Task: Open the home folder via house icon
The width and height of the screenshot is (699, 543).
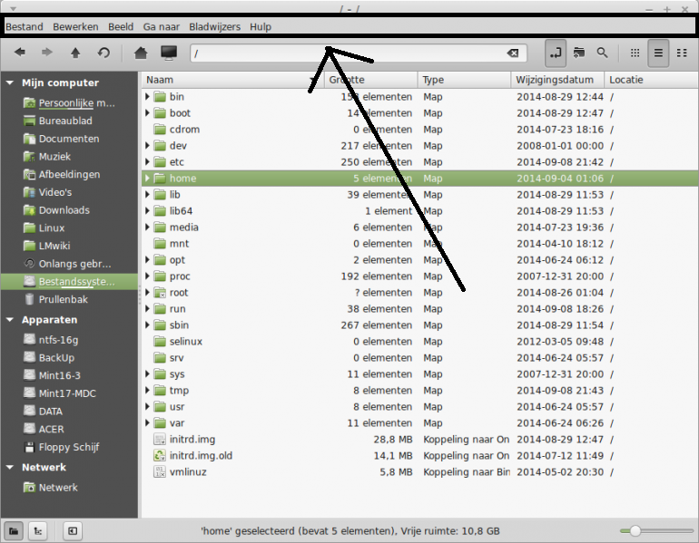Action: click(141, 53)
